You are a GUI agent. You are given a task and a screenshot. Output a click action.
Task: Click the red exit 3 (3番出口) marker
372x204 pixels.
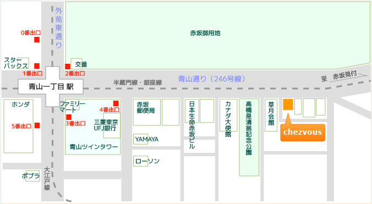pos(69,117)
